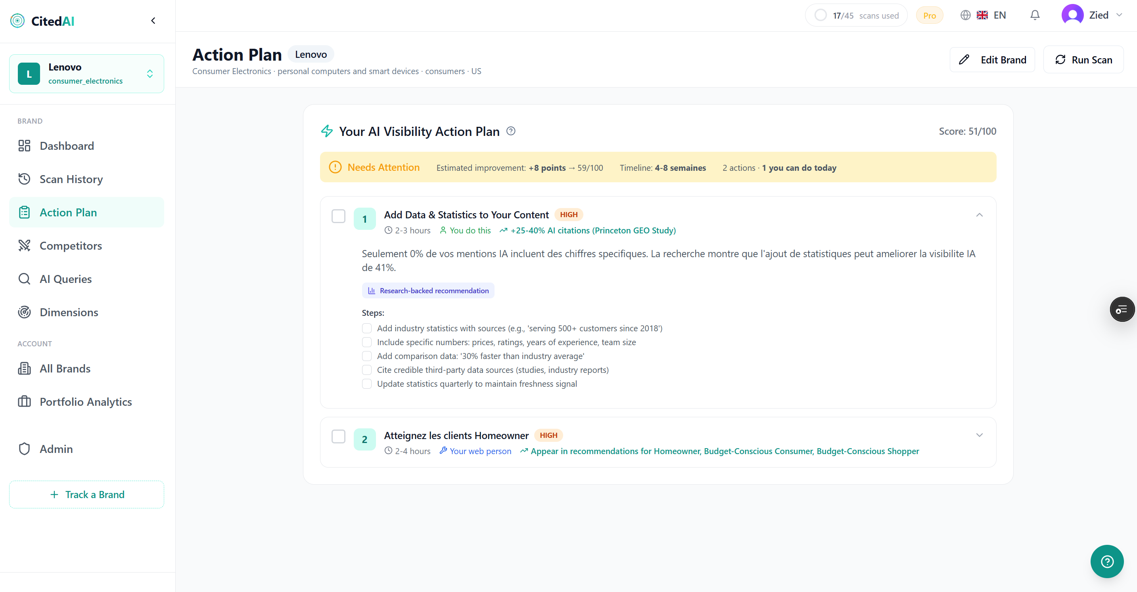Tick the 'Add comparison data' step checkbox
The image size is (1137, 592).
tap(367, 356)
